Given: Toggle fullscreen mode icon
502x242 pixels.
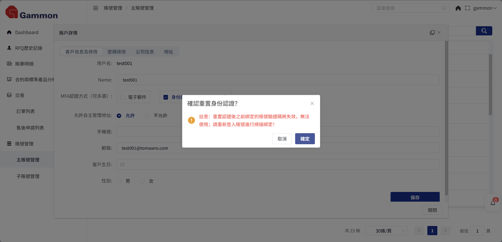Looking at the screenshot, I should [467, 8].
